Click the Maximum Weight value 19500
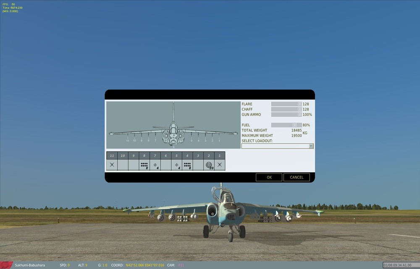The image size is (420, 269). (x=297, y=136)
